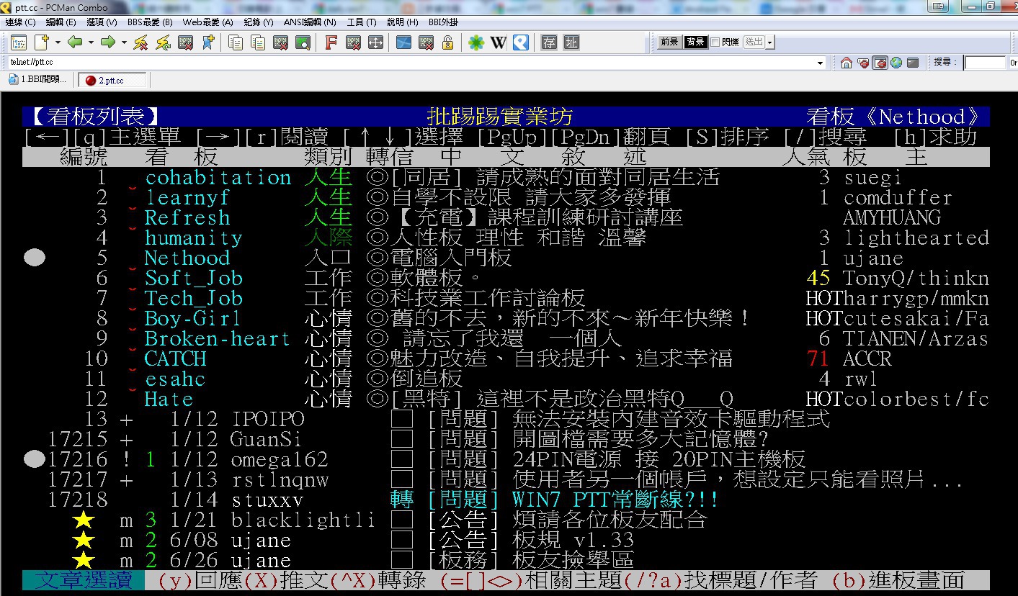Select the Refresh board row
Image resolution: width=1018 pixels, height=596 pixels.
point(506,217)
